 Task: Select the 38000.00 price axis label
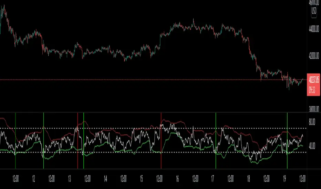pos(314,109)
